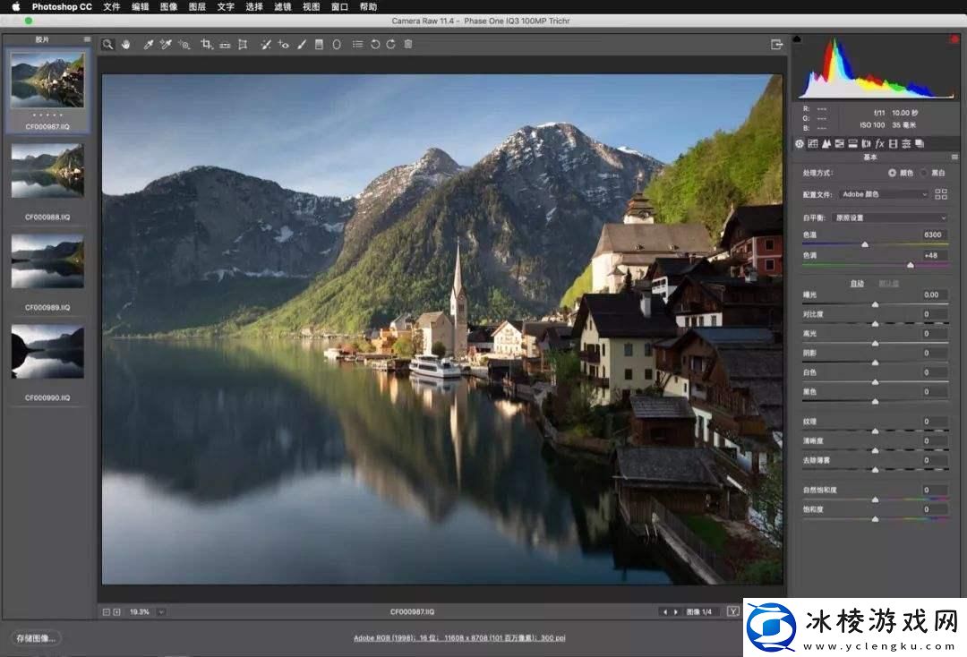Activate the Crop tool
967x657 pixels.
206,44
